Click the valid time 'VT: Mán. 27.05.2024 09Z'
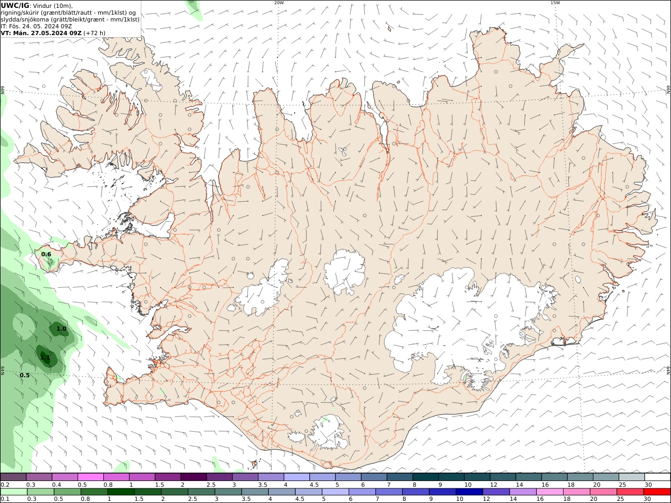Screen dimensions: 671x503 (41, 33)
